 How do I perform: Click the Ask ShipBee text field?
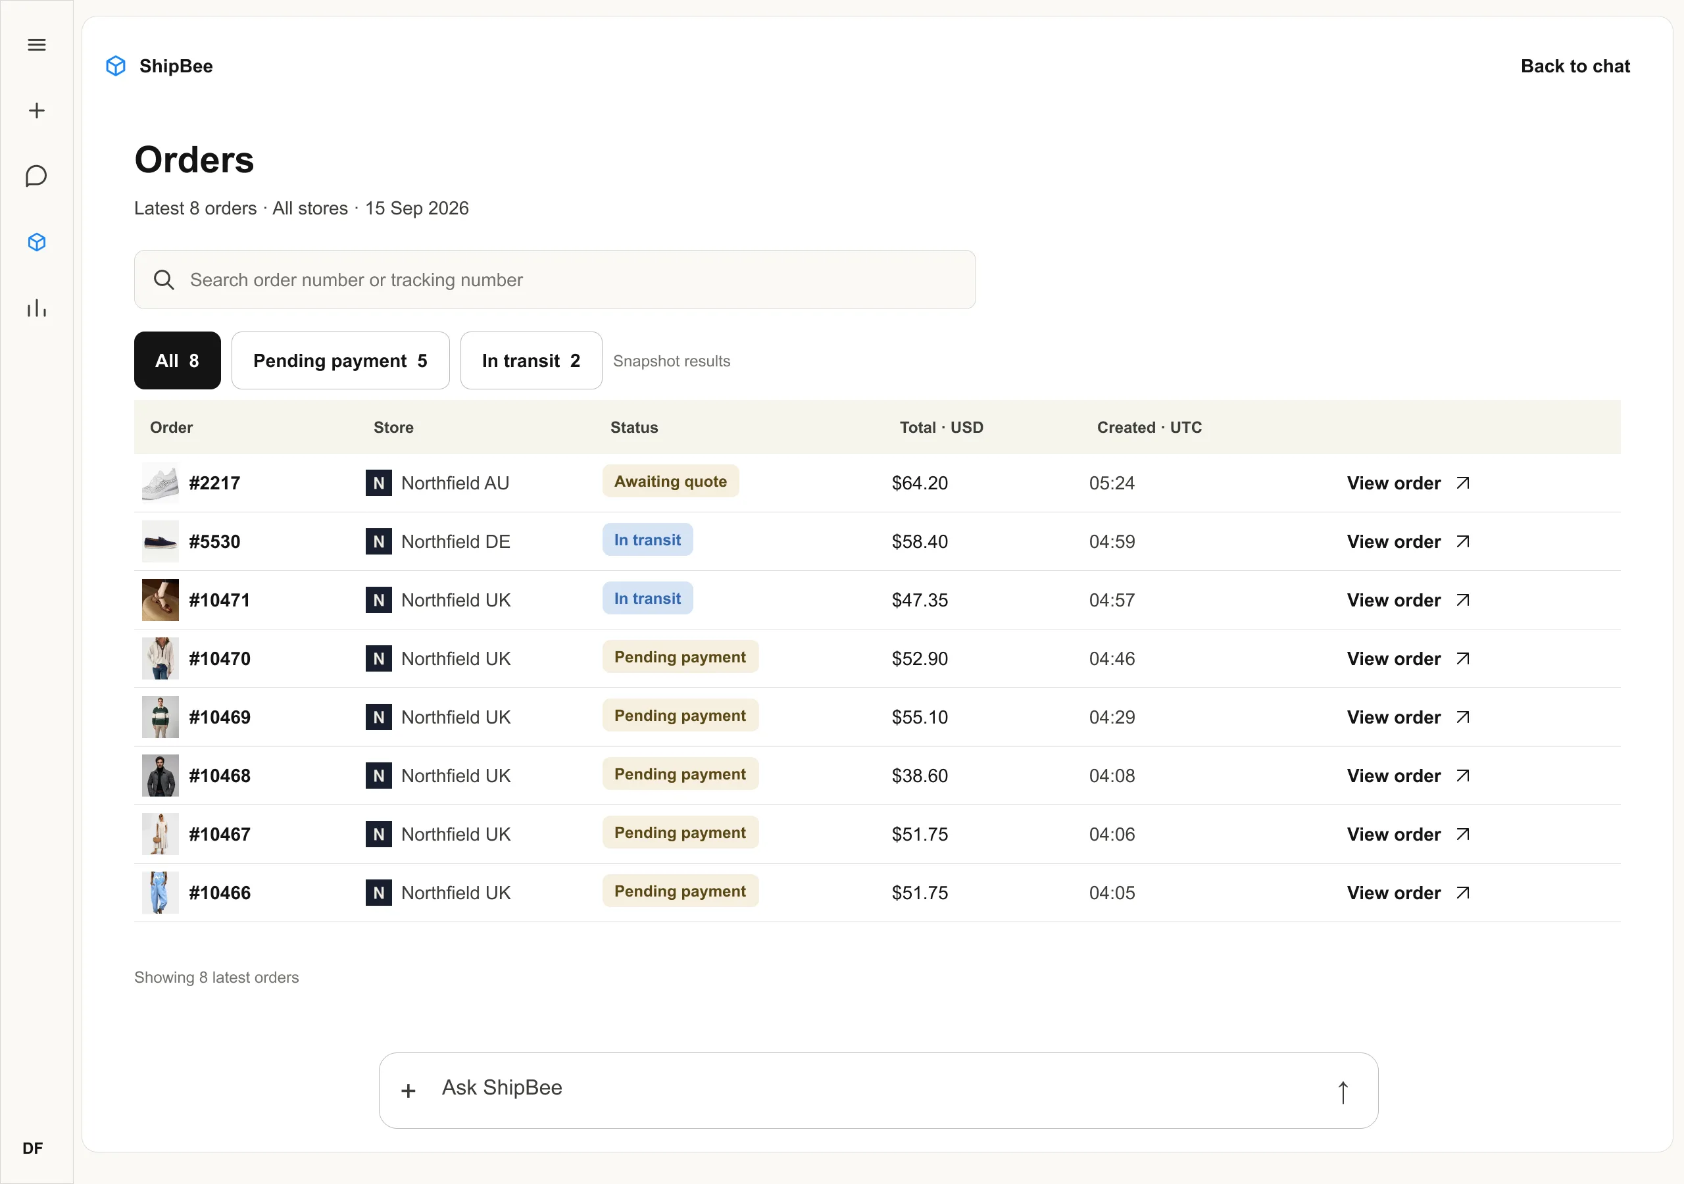point(878,1090)
